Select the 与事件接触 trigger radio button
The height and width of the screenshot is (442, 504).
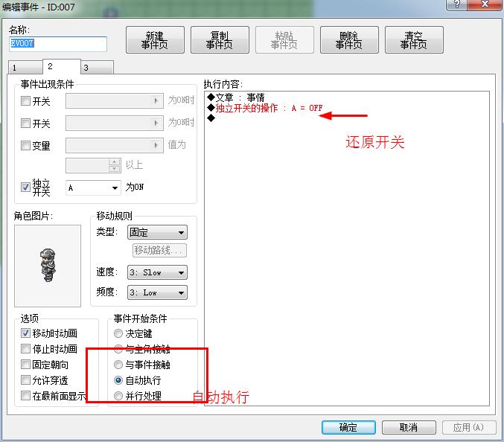point(118,365)
